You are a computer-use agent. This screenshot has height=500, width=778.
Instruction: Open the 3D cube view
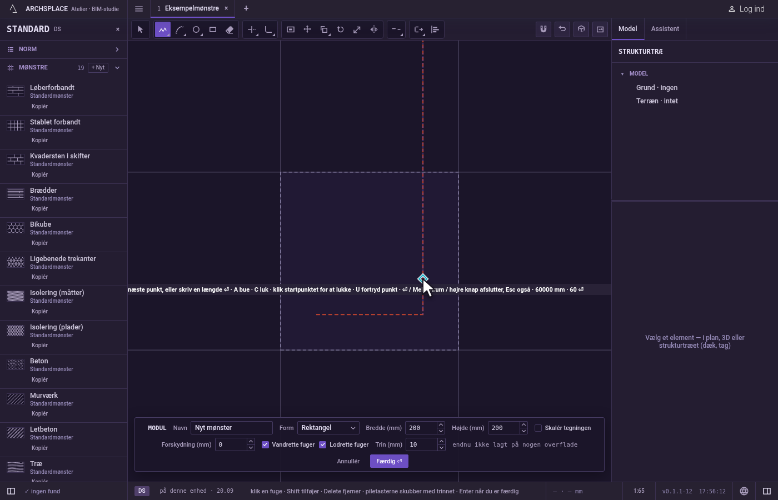tap(581, 29)
